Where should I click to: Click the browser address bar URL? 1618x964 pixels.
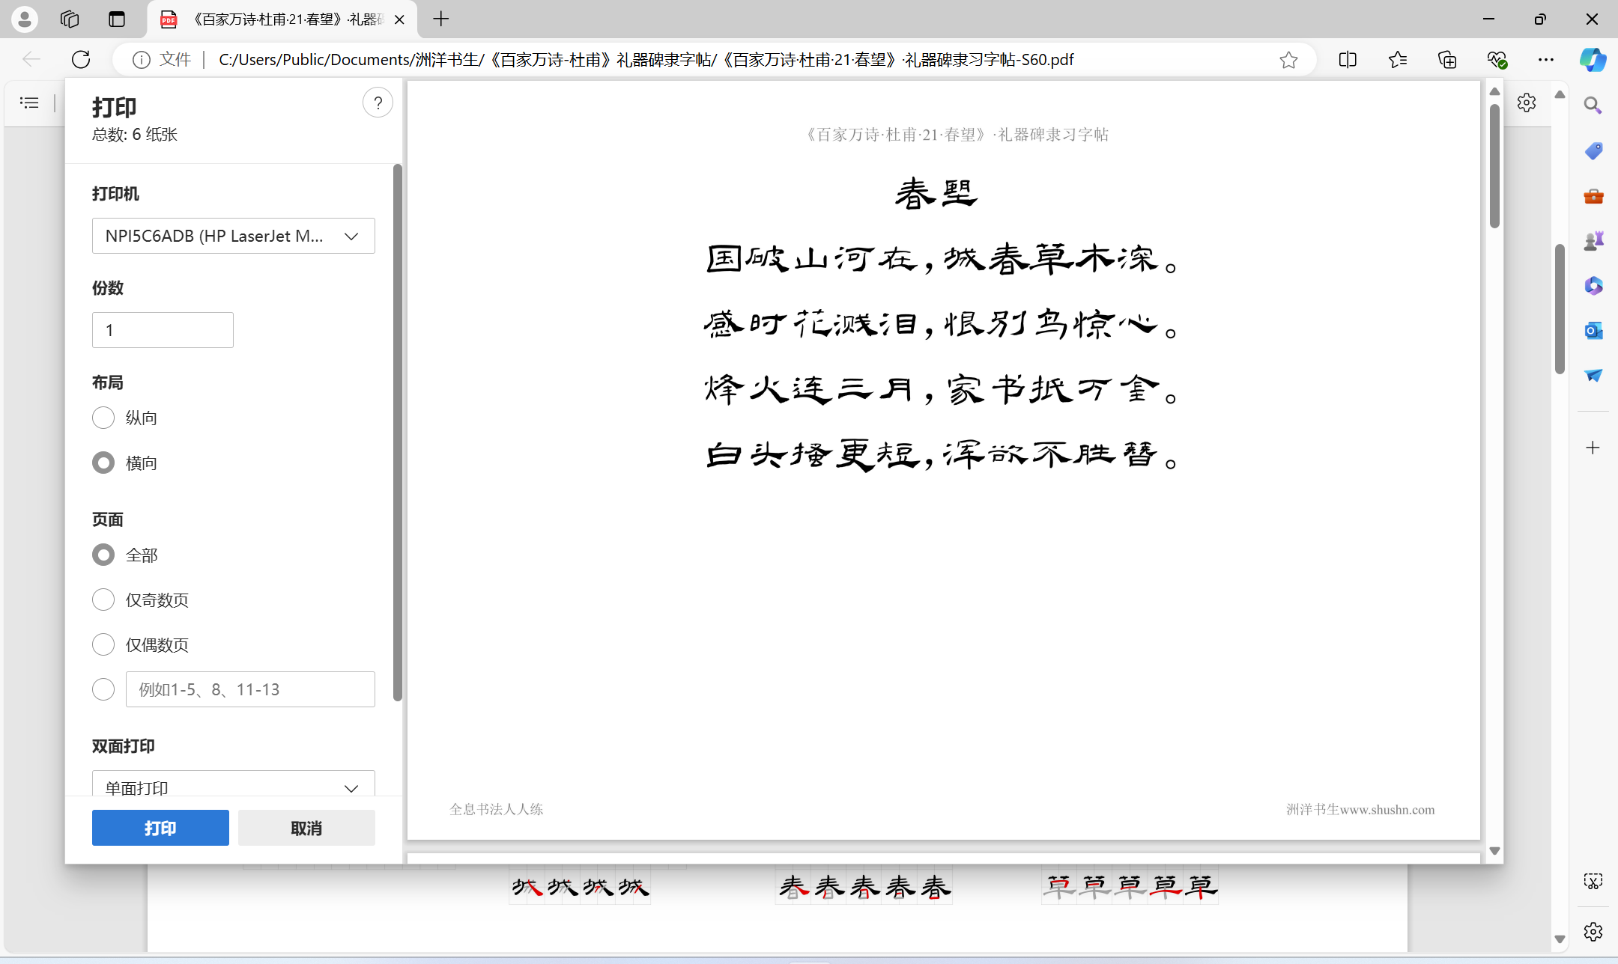click(x=646, y=60)
